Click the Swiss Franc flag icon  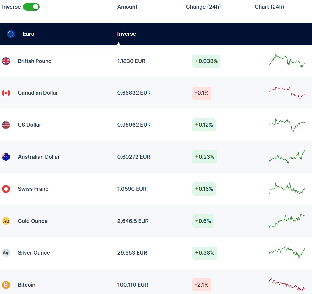point(6,189)
